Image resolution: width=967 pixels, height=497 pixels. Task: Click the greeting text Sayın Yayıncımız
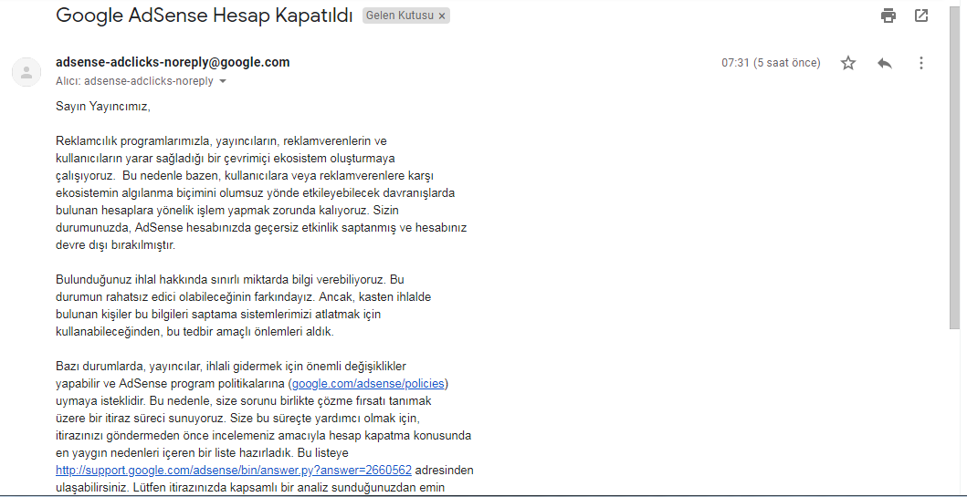coord(103,107)
